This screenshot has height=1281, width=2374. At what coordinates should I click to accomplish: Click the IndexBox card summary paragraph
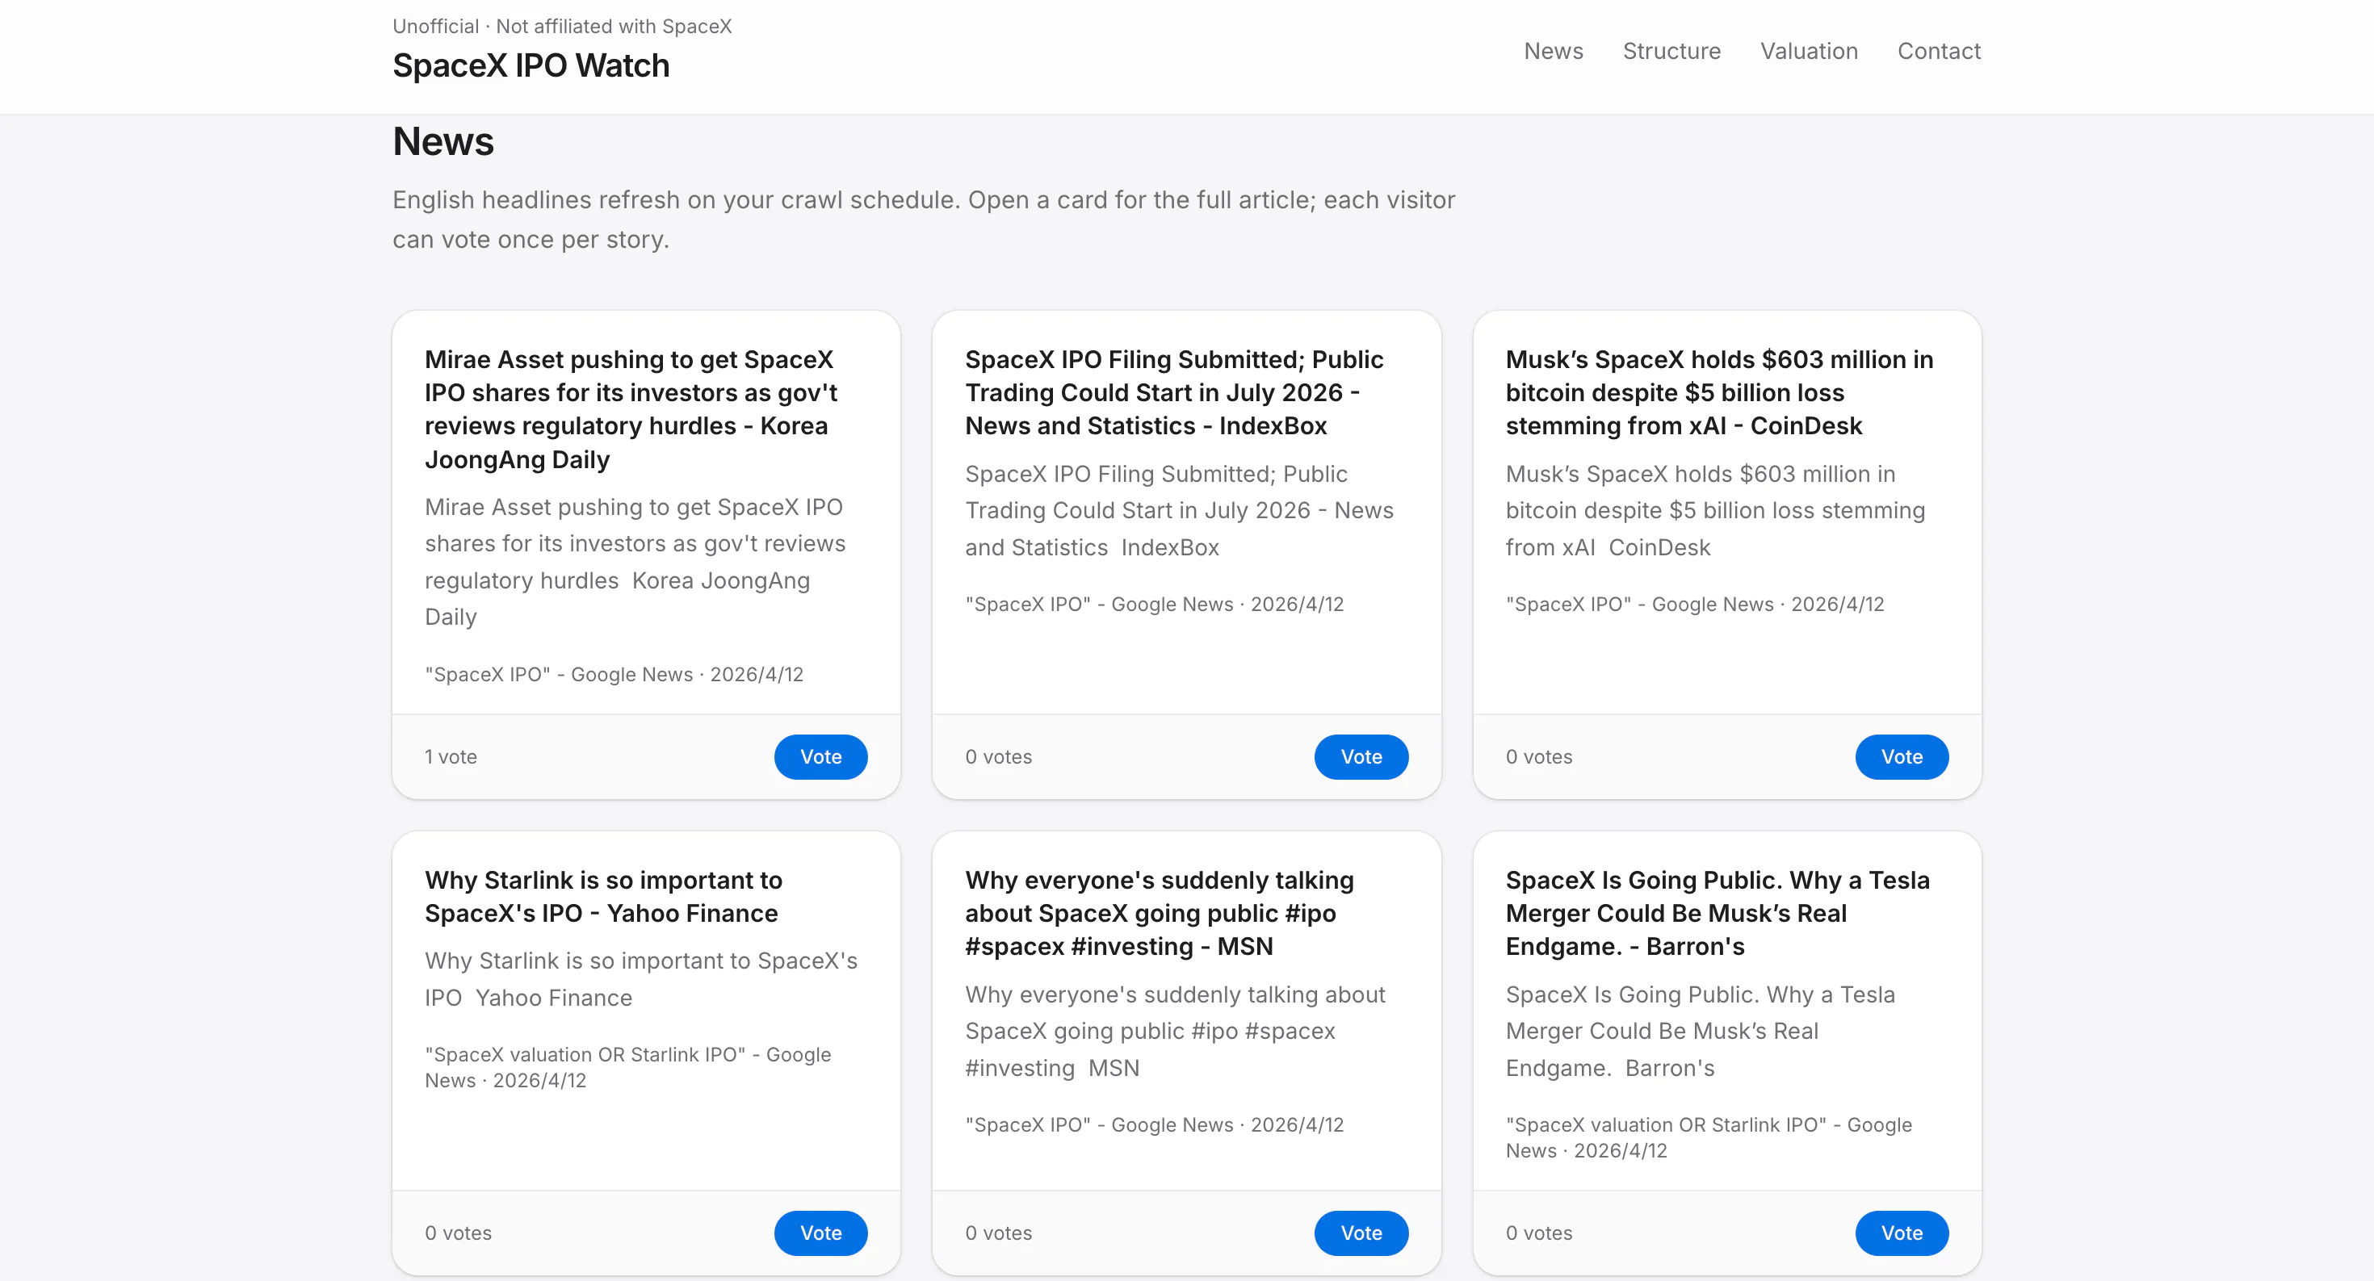point(1180,509)
